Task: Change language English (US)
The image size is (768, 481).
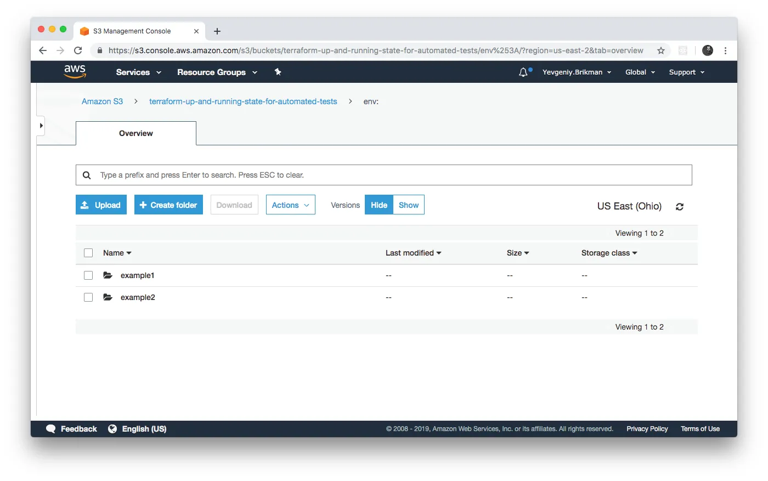Action: 144,429
